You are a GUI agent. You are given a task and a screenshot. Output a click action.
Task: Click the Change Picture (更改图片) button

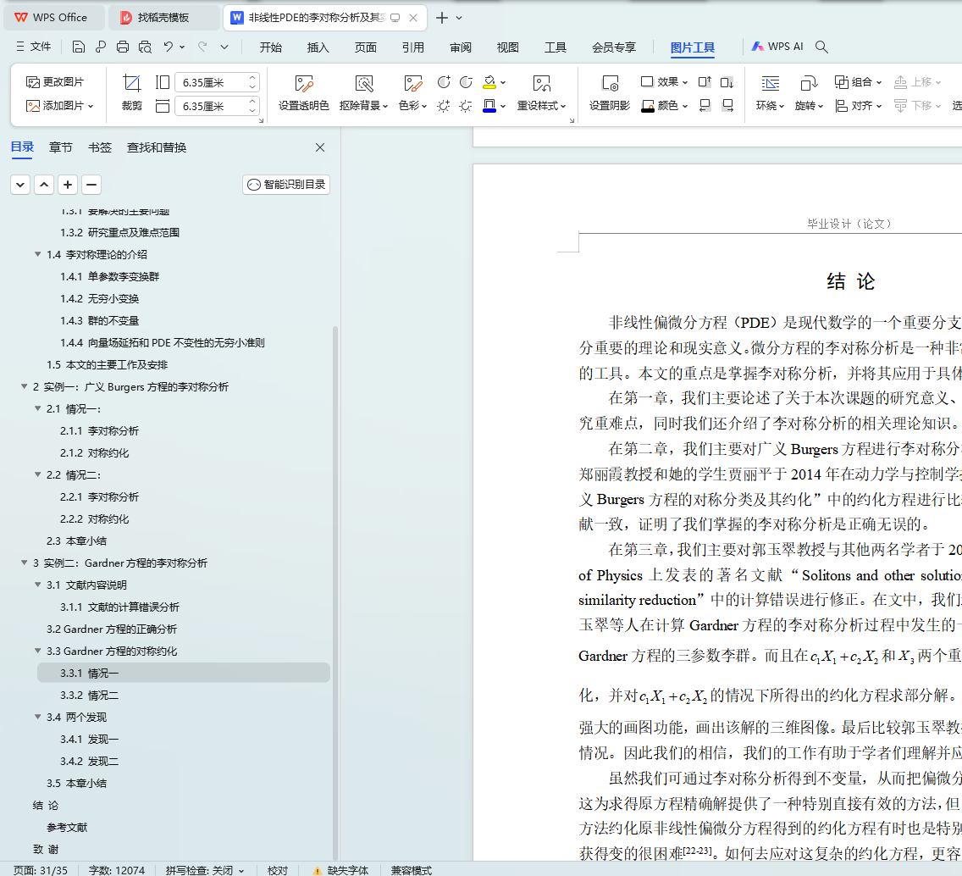click(54, 81)
